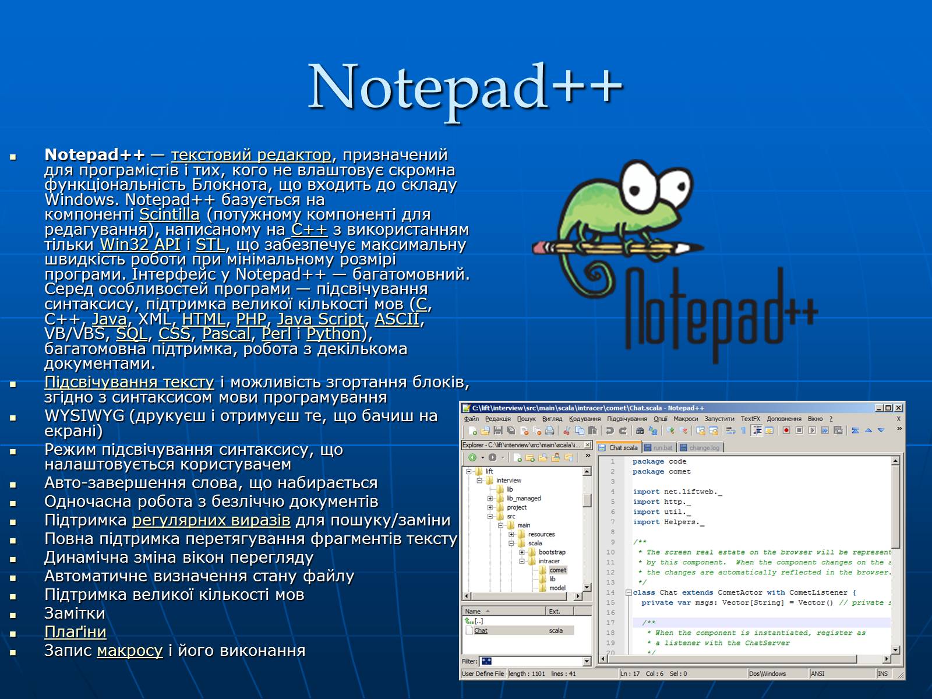932x699 pixels.
Task: Click the Zoom In toolbar icon
Action: 670,431
